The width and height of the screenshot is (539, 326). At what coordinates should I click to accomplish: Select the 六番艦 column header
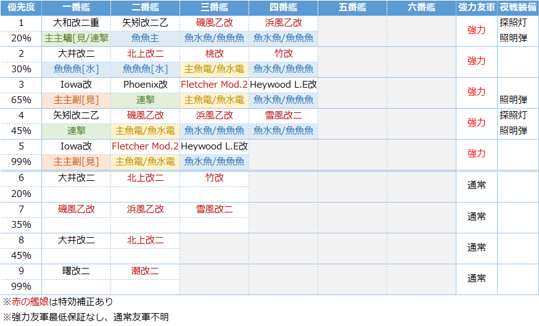(x=421, y=7)
